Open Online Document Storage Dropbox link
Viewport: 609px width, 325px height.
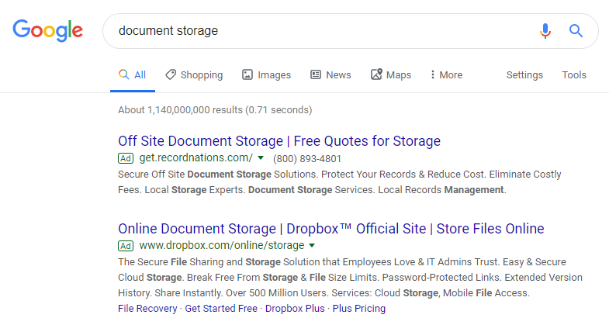tap(330, 229)
